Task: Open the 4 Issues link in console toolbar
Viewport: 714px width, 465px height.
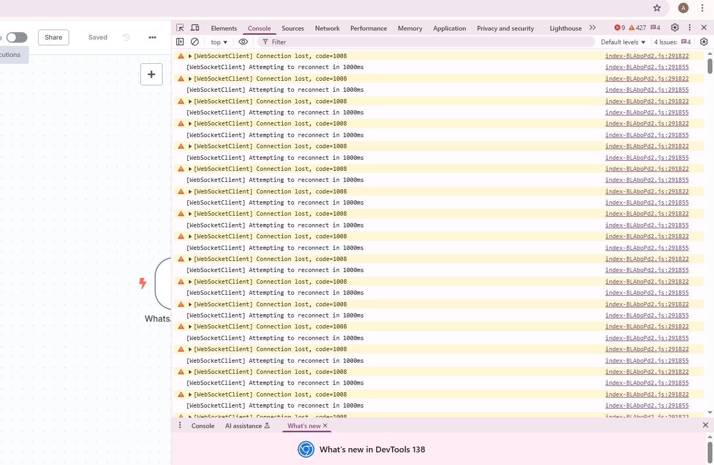Action: coord(672,42)
